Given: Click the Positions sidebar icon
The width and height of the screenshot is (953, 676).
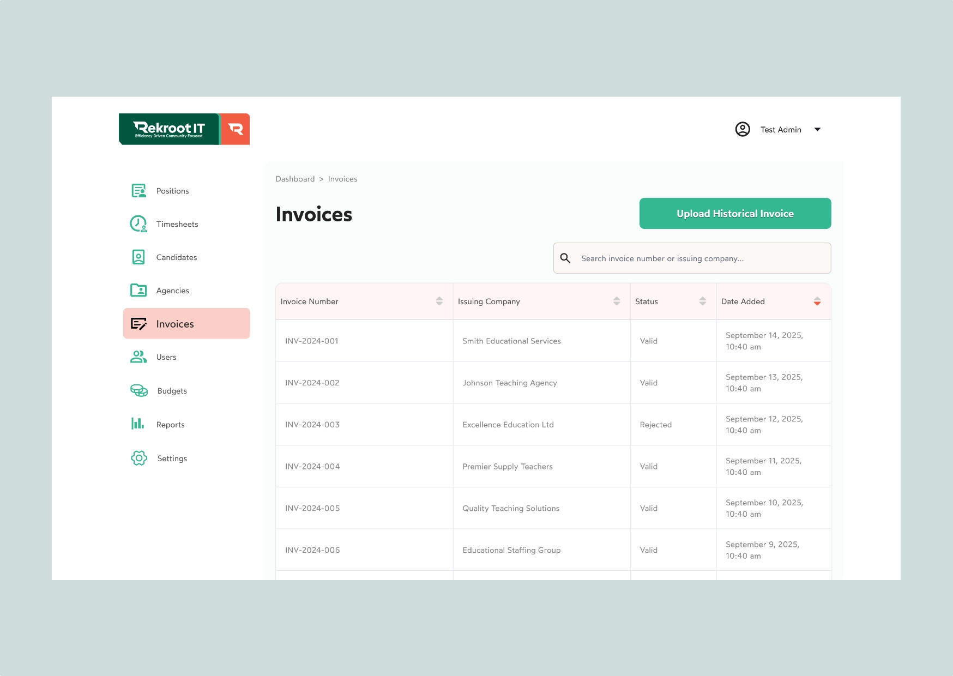Looking at the screenshot, I should click(x=138, y=191).
